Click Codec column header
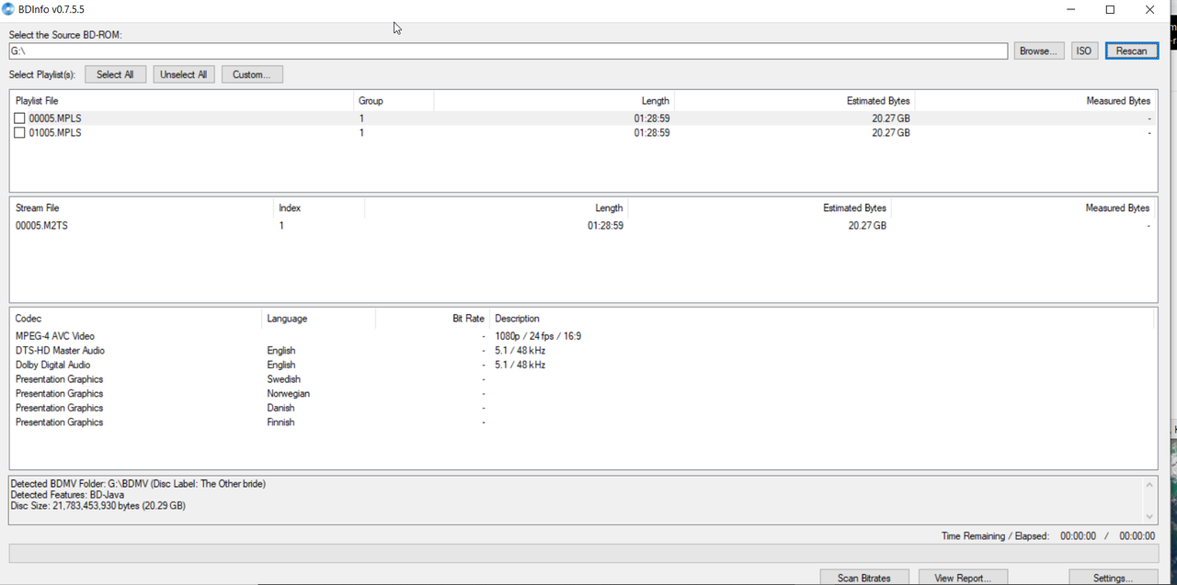Screen dimensions: 1177x585 [136, 319]
